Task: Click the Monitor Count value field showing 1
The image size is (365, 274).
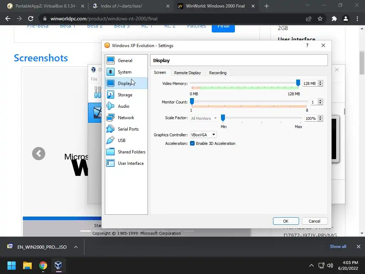Action: (x=314, y=102)
